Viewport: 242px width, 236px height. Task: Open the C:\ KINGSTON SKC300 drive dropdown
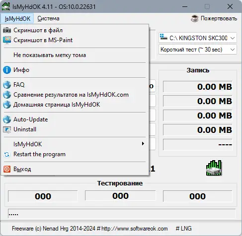coord(198,38)
